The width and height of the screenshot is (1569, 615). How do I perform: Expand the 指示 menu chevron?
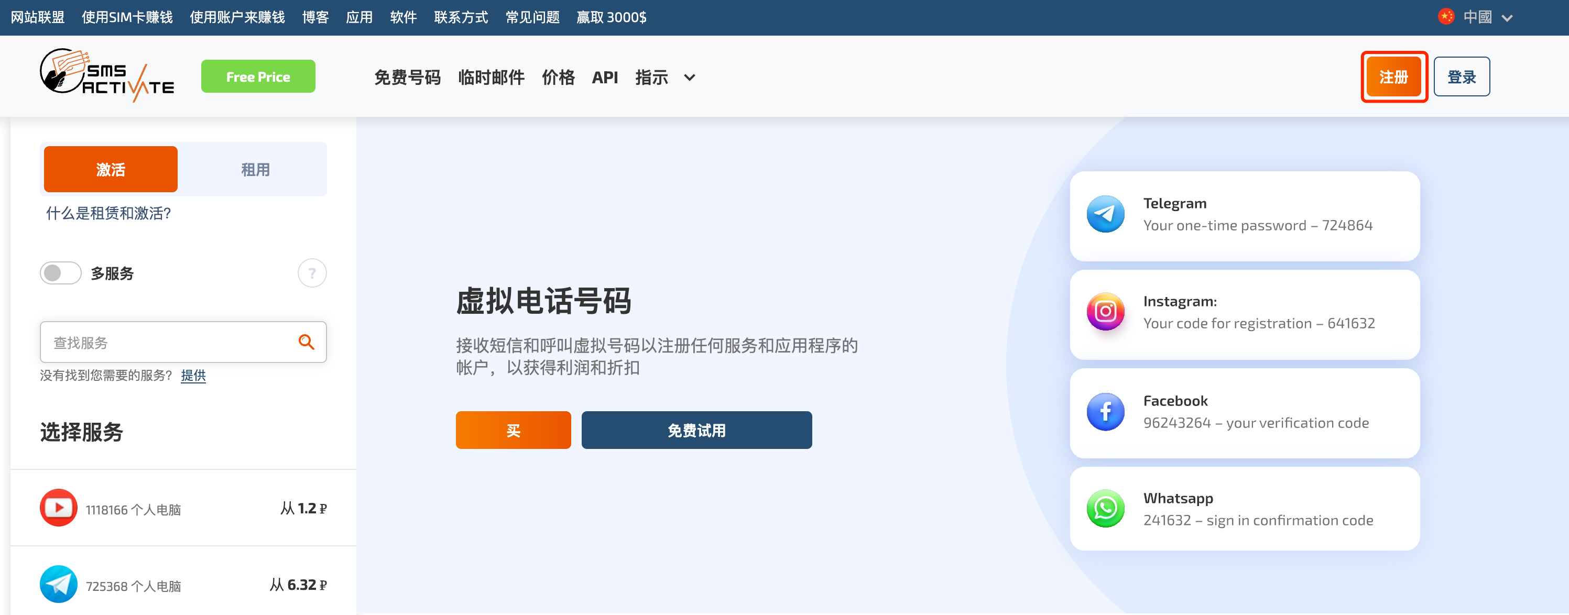point(690,78)
